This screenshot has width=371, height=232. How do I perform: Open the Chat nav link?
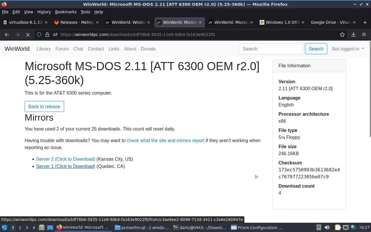point(78,49)
